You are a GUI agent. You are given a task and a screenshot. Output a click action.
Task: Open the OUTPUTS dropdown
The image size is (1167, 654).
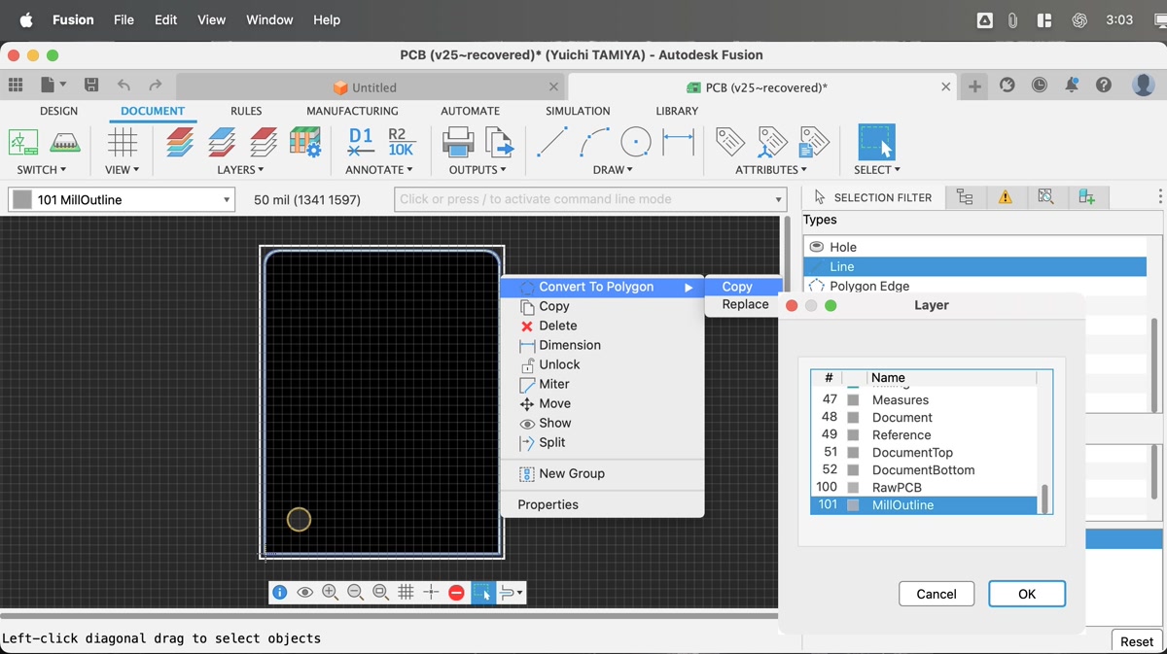pyautogui.click(x=477, y=170)
